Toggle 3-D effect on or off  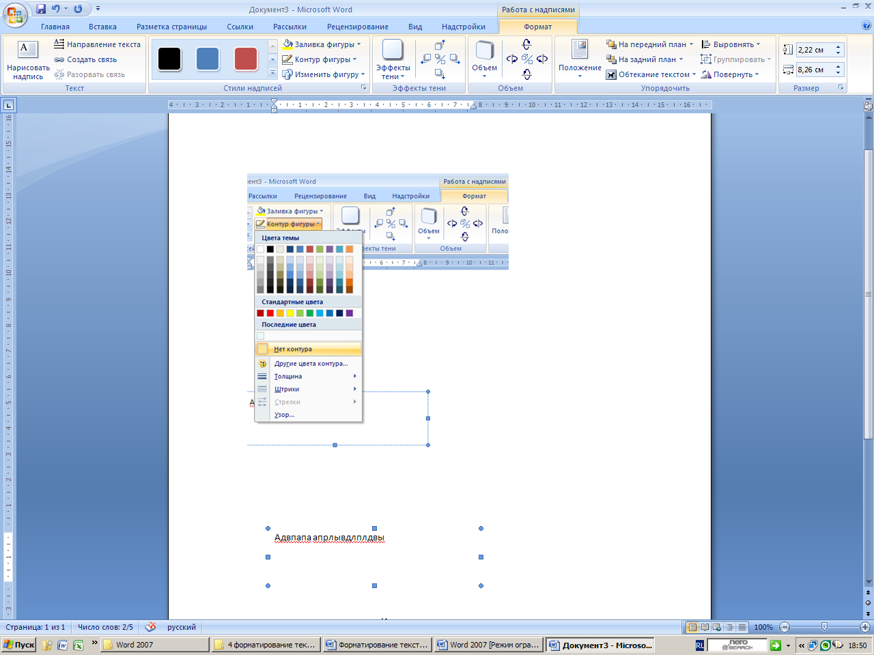[526, 59]
